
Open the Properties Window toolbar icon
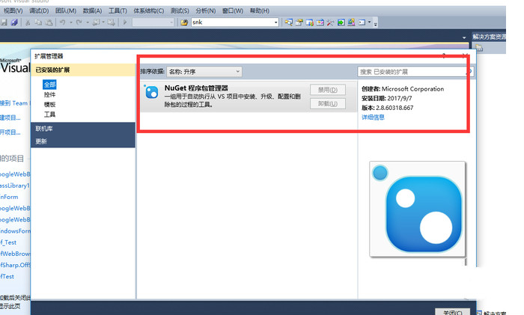tap(299, 22)
